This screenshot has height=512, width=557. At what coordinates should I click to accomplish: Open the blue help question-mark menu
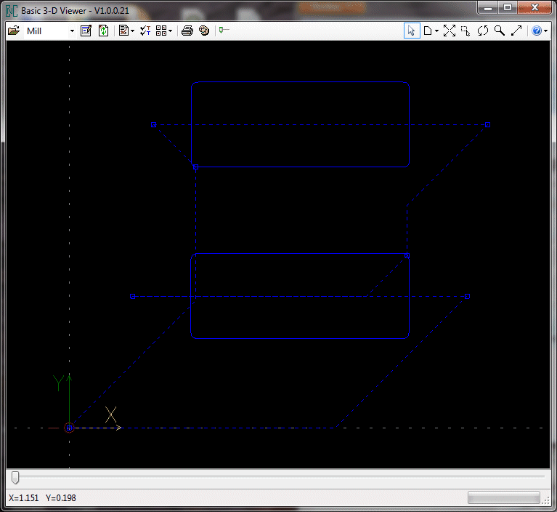537,31
